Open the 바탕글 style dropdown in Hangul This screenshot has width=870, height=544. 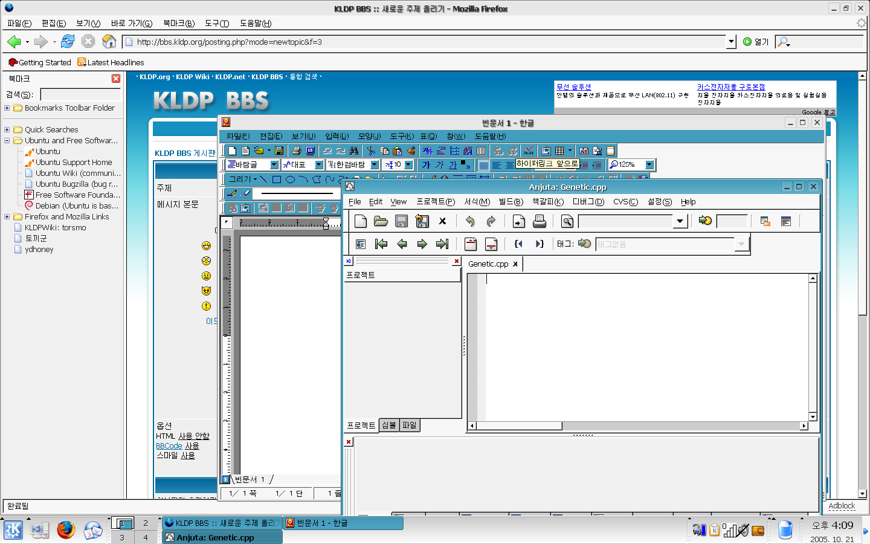tap(274, 164)
